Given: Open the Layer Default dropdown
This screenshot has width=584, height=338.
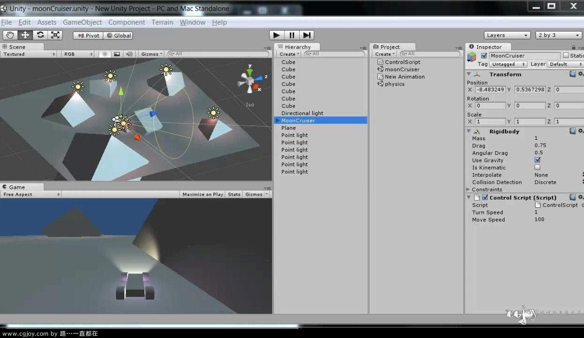Looking at the screenshot, I should (565, 64).
